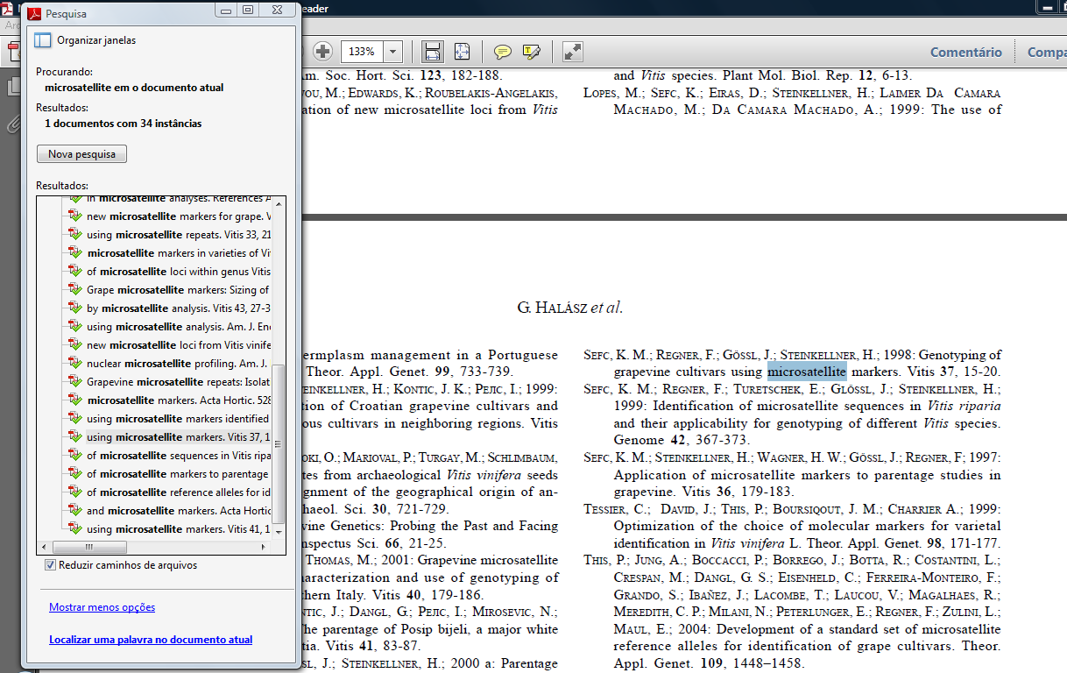The height and width of the screenshot is (673, 1067).
Task: Click the 133% zoom value field
Action: click(362, 52)
